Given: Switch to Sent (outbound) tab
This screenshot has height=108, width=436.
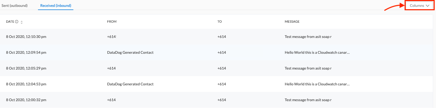Looking at the screenshot, I should pos(15,6).
